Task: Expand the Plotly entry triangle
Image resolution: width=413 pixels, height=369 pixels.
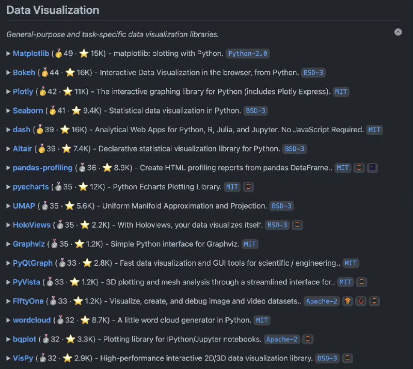Action: pyautogui.click(x=8, y=91)
